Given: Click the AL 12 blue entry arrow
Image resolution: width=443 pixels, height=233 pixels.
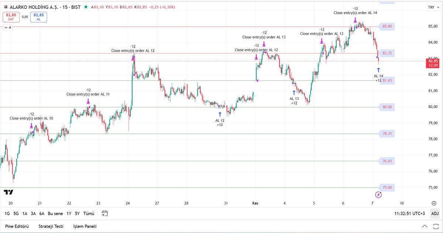Looking at the screenshot, I should point(220,114).
